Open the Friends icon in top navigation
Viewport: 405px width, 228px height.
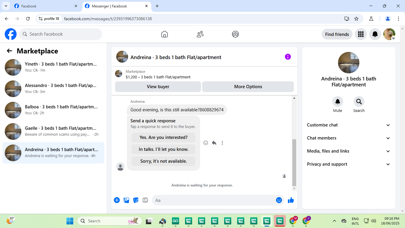tap(200, 34)
